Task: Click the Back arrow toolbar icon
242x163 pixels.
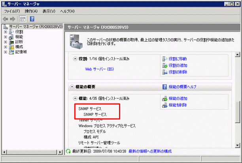Action: tap(6, 19)
